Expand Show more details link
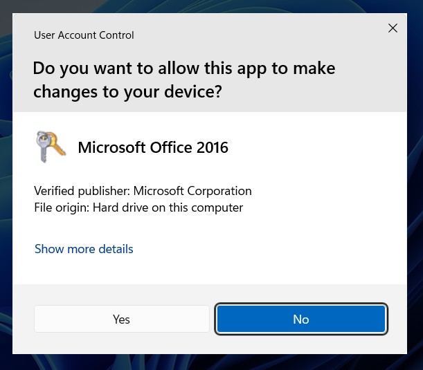The height and width of the screenshot is (370, 423). click(84, 249)
